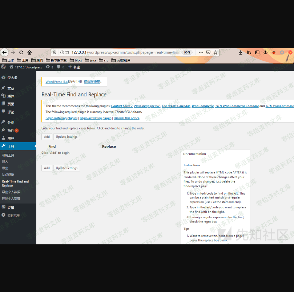Collapse the sidebar with 收起菜单
Image resolution: width=294 pixels, height=292 pixels.
pos(13,215)
